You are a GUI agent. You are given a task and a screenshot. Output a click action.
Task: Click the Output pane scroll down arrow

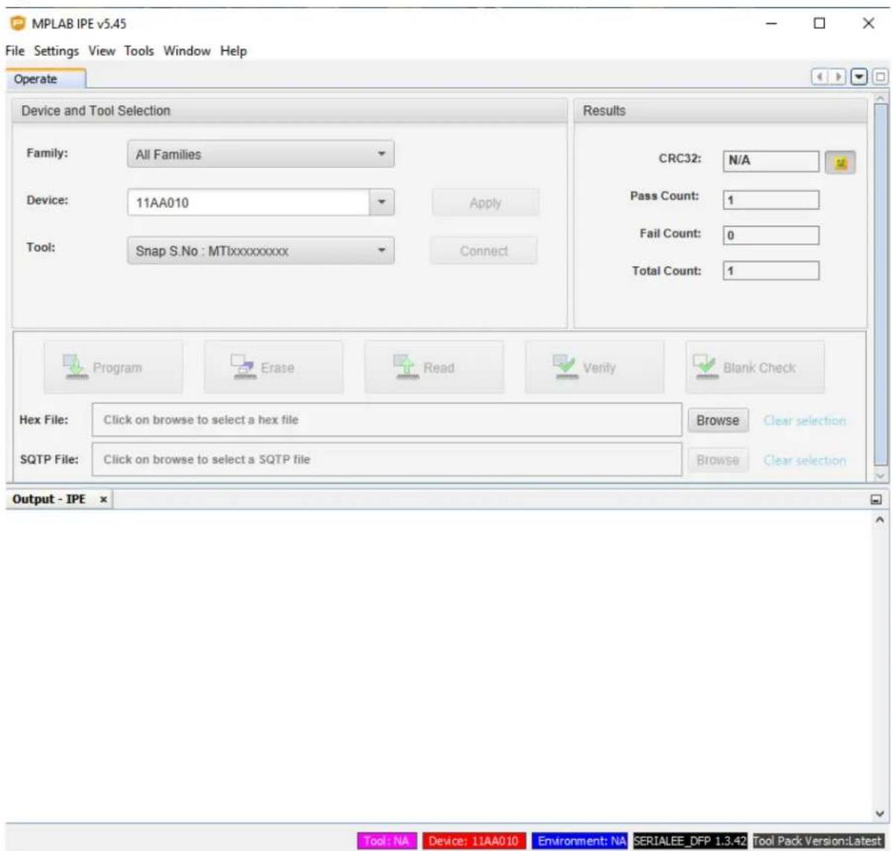tap(879, 814)
